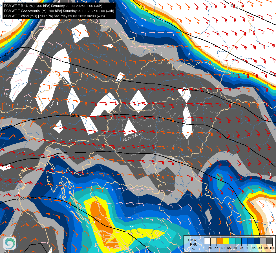Screen dimensions: 276x253
Task: Click the teal 70-75 legend swatch
Action: (x=238, y=241)
